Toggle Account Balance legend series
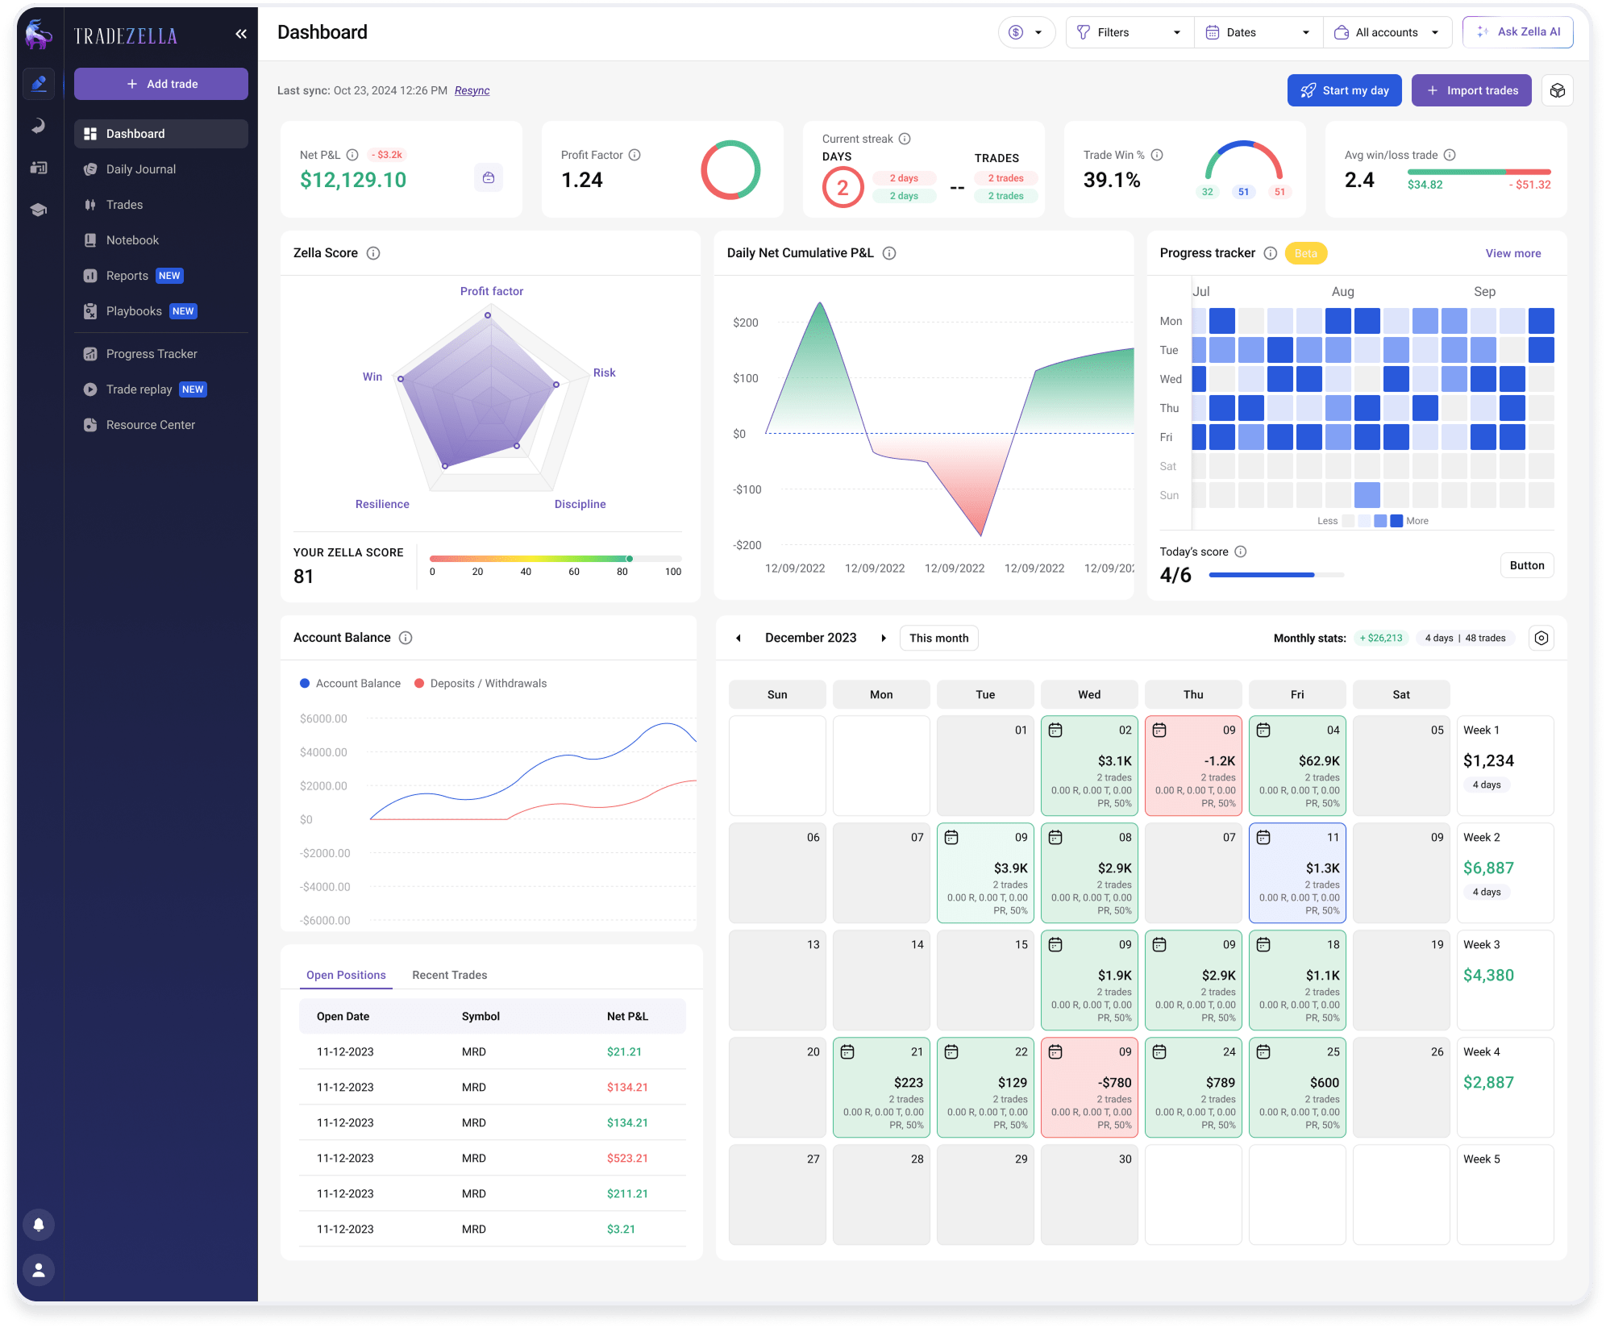 click(x=350, y=683)
